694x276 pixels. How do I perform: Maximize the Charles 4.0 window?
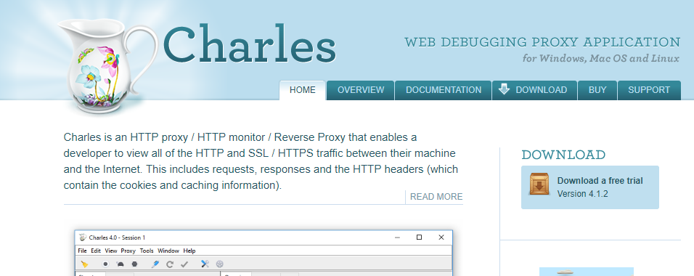tap(419, 238)
